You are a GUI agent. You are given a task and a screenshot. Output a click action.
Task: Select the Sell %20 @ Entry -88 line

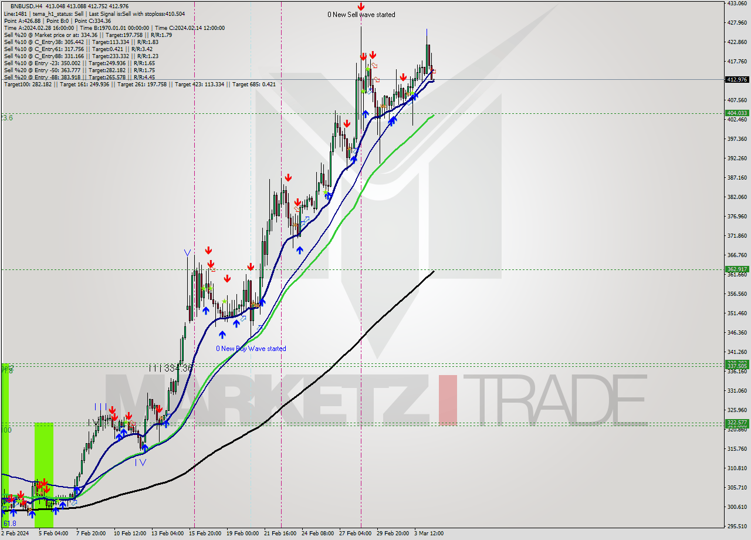click(79, 77)
